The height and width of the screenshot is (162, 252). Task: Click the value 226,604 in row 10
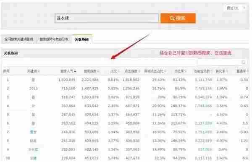click(x=68, y=158)
